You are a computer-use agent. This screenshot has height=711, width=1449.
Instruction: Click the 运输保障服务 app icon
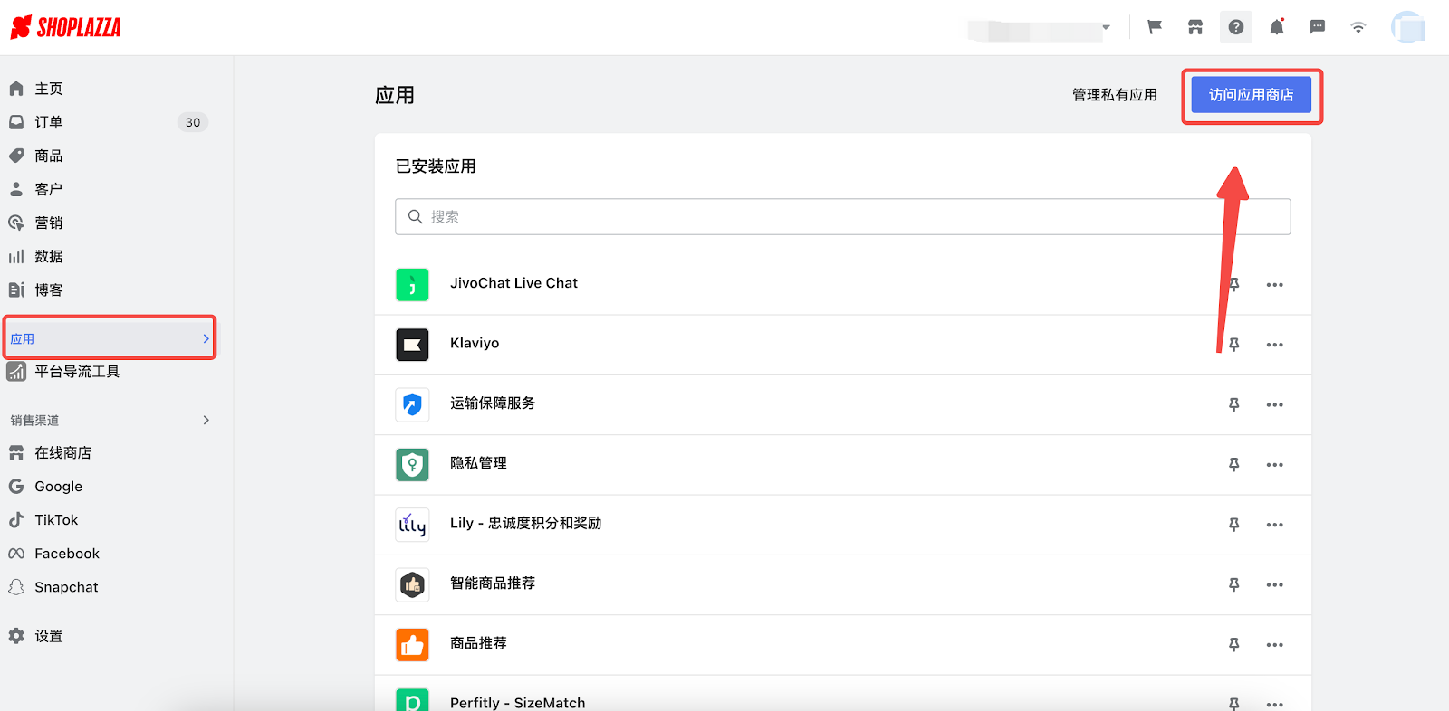pyautogui.click(x=412, y=404)
